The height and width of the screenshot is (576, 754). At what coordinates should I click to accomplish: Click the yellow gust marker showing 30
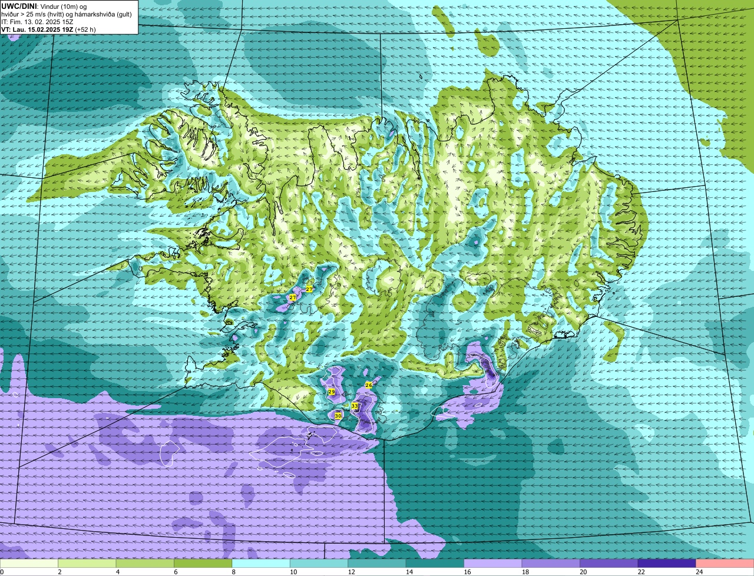(x=338, y=415)
